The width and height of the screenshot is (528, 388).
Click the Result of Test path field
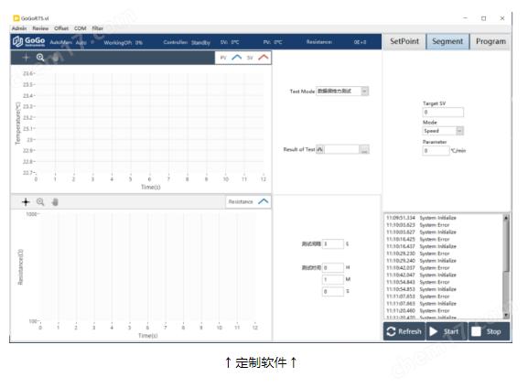click(342, 149)
